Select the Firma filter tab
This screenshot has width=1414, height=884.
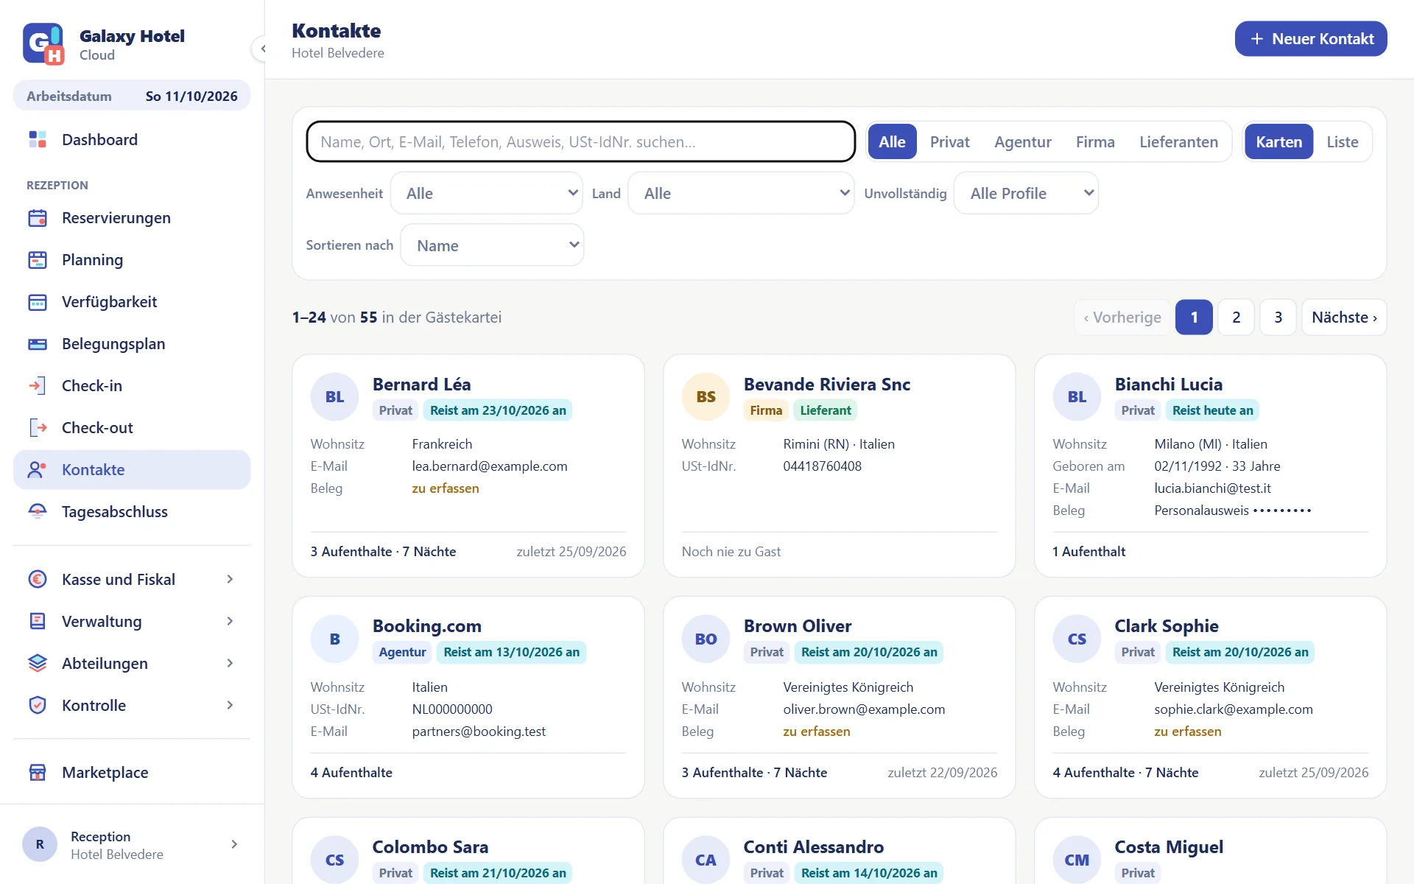[1095, 141]
